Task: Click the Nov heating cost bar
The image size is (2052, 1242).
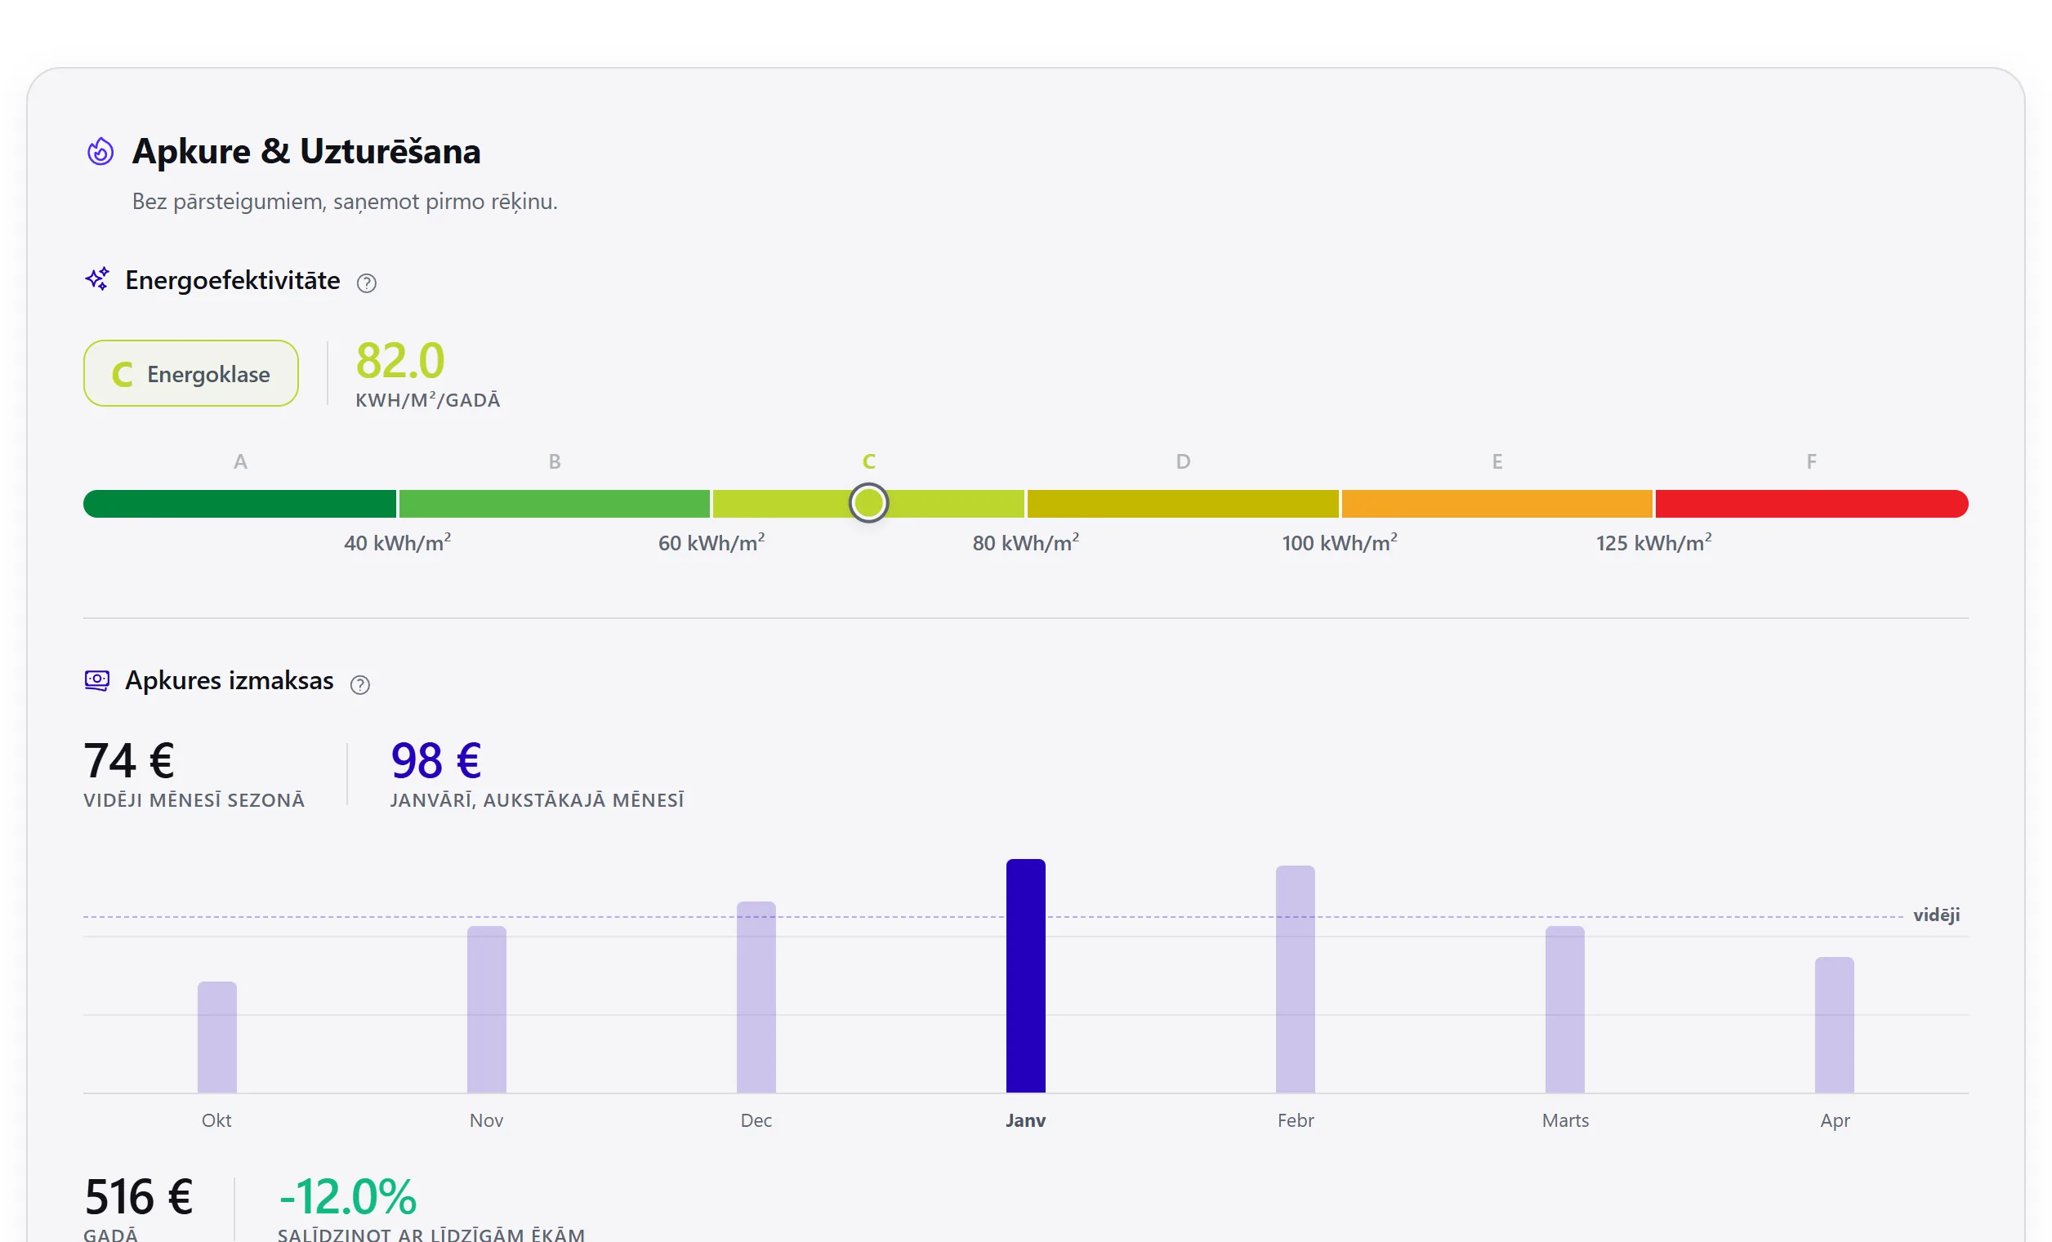Action: 487,1009
